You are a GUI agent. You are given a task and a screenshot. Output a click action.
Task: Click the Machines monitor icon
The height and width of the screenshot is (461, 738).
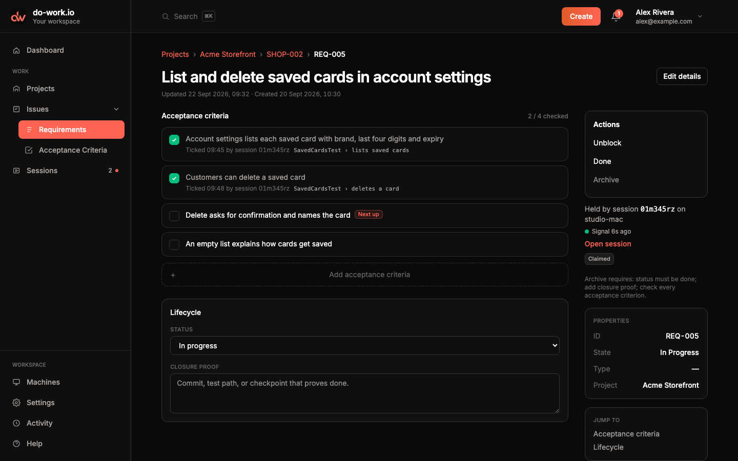(16, 382)
